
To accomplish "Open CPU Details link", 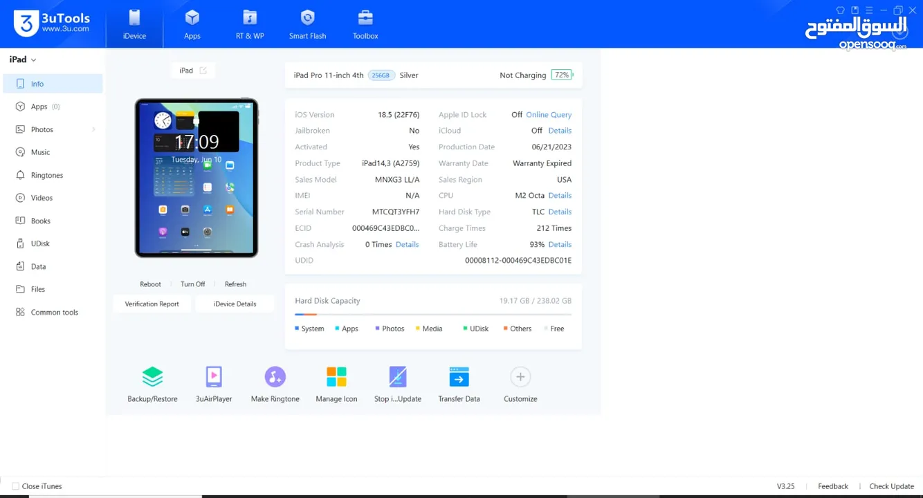I will 560,196.
